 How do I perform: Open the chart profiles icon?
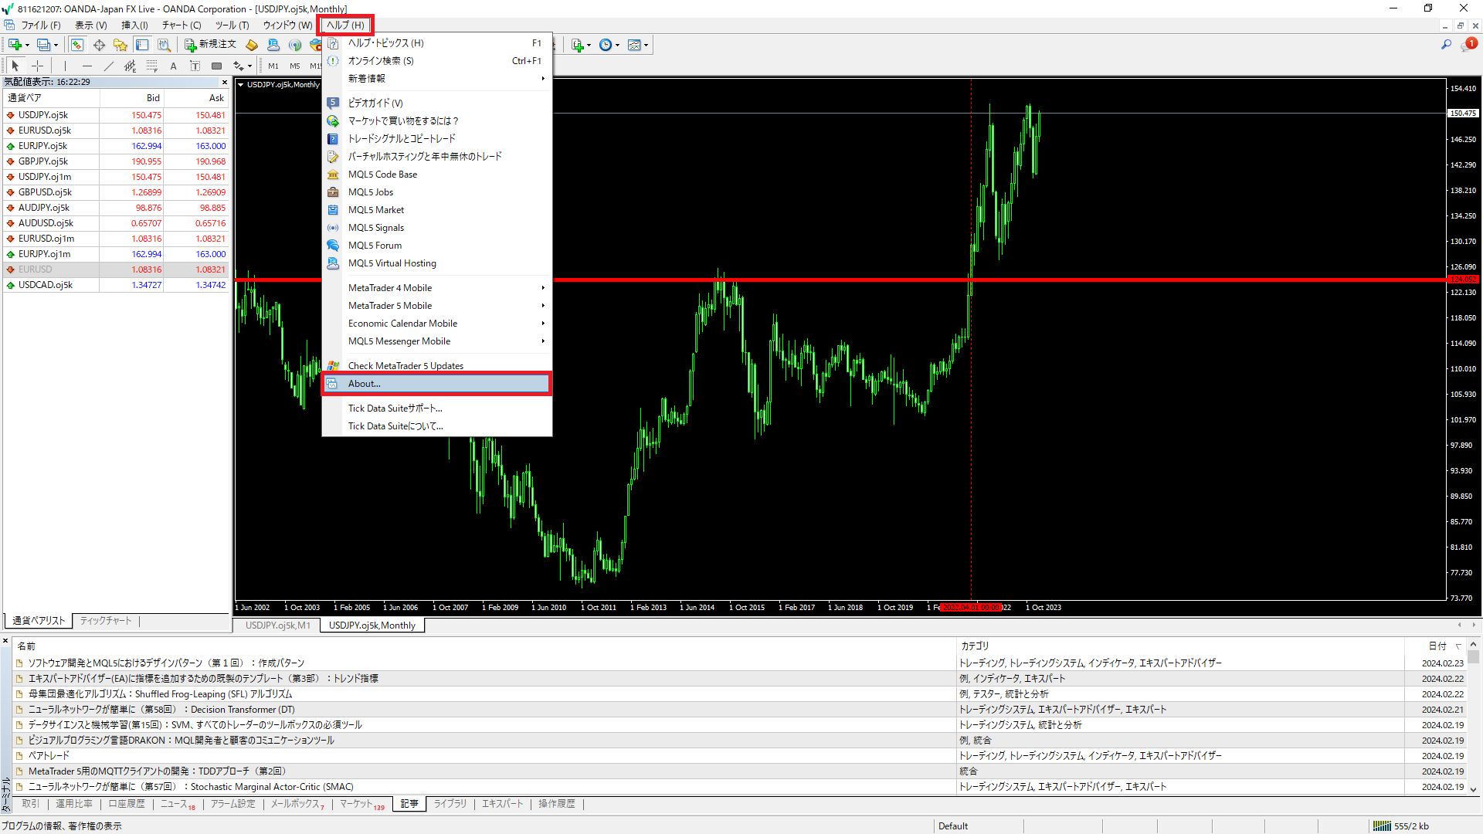click(x=44, y=45)
